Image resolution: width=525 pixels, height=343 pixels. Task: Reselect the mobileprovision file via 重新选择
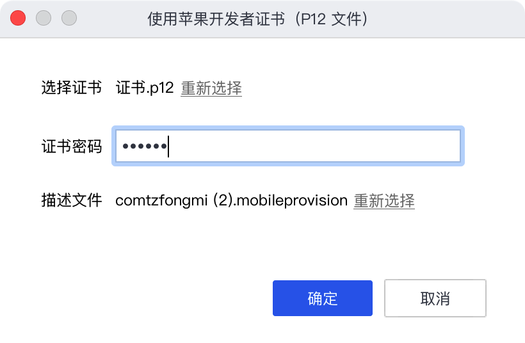384,201
